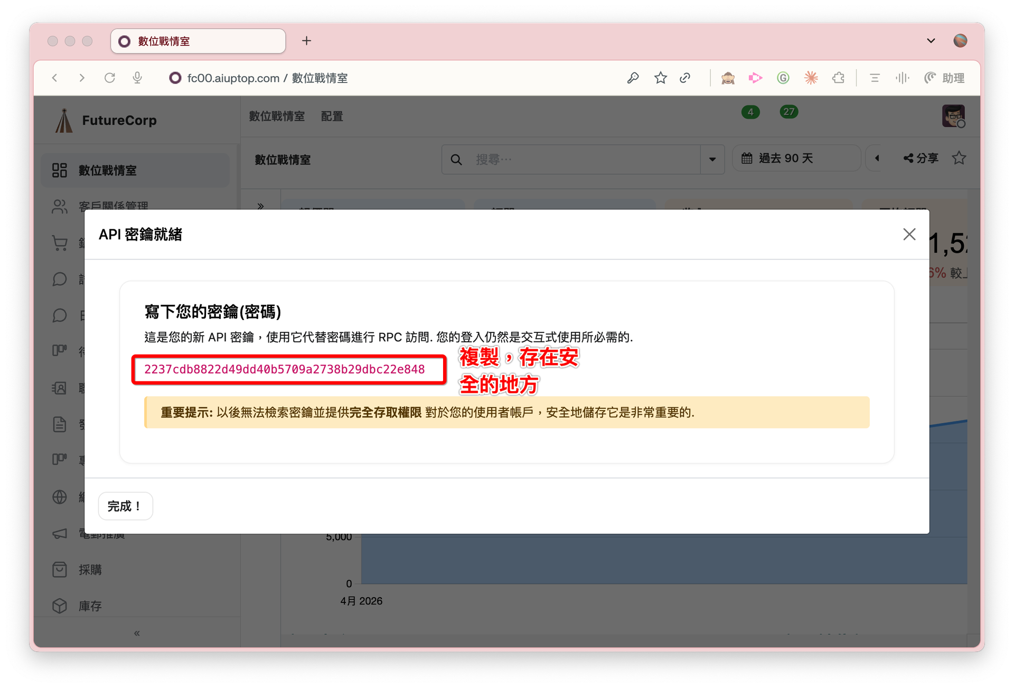Screen dimensions: 1014x688
Task: Open the browser profile avatar
Action: pyautogui.click(x=960, y=41)
